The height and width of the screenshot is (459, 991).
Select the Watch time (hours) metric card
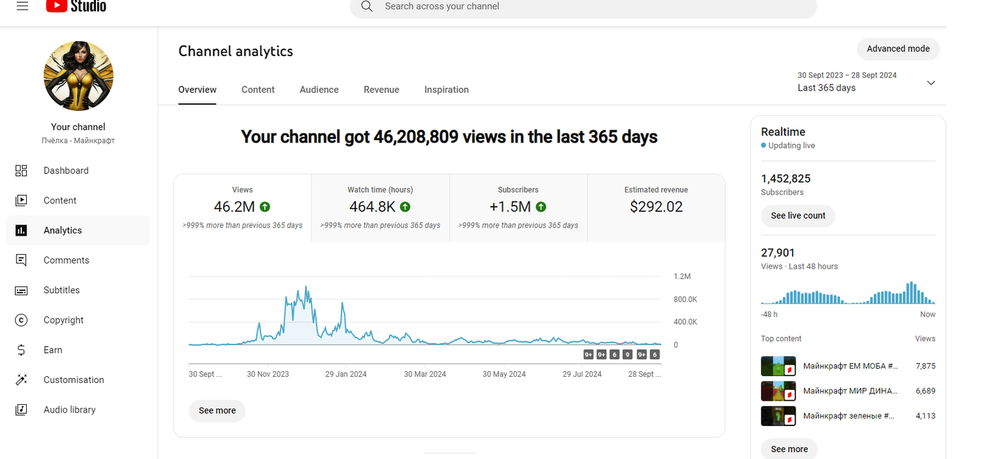pyautogui.click(x=380, y=207)
